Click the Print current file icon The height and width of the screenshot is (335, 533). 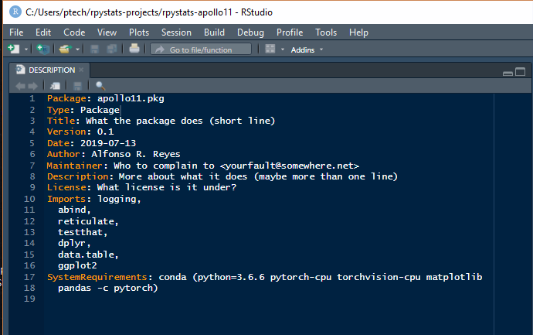coord(134,49)
